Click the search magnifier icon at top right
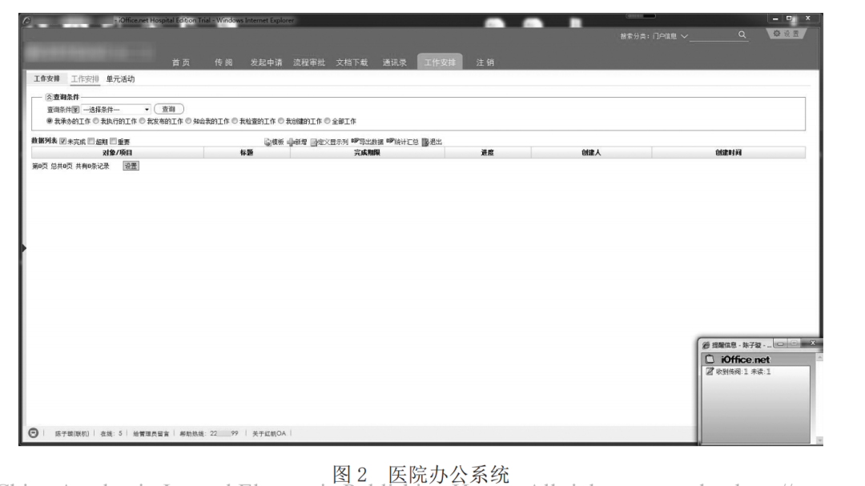The width and height of the screenshot is (865, 486). pyautogui.click(x=741, y=35)
